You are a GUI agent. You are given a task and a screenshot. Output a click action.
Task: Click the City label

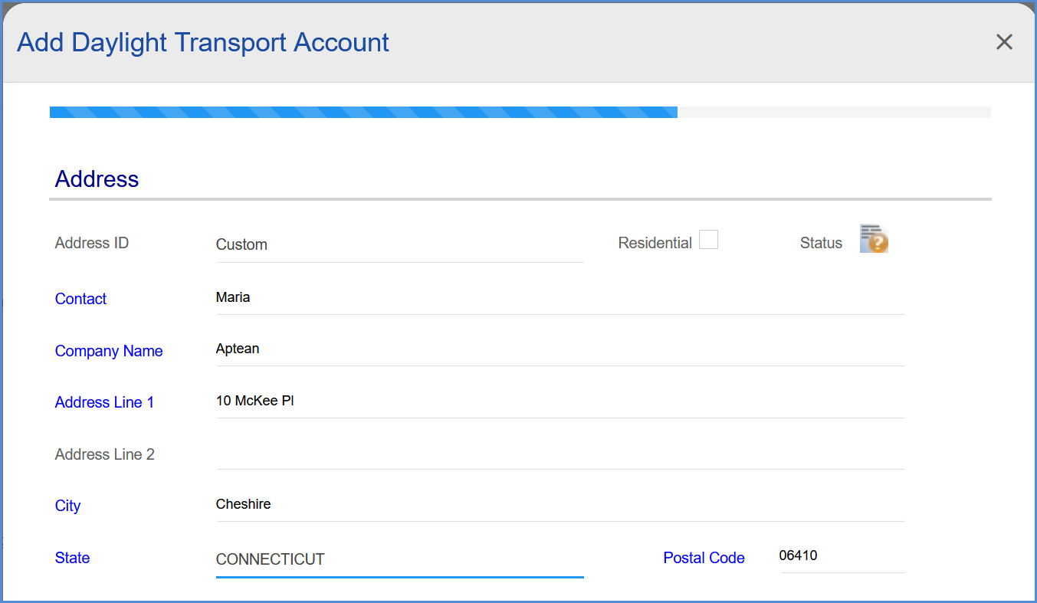point(67,506)
